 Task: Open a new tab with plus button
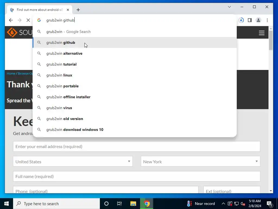pyautogui.click(x=78, y=10)
